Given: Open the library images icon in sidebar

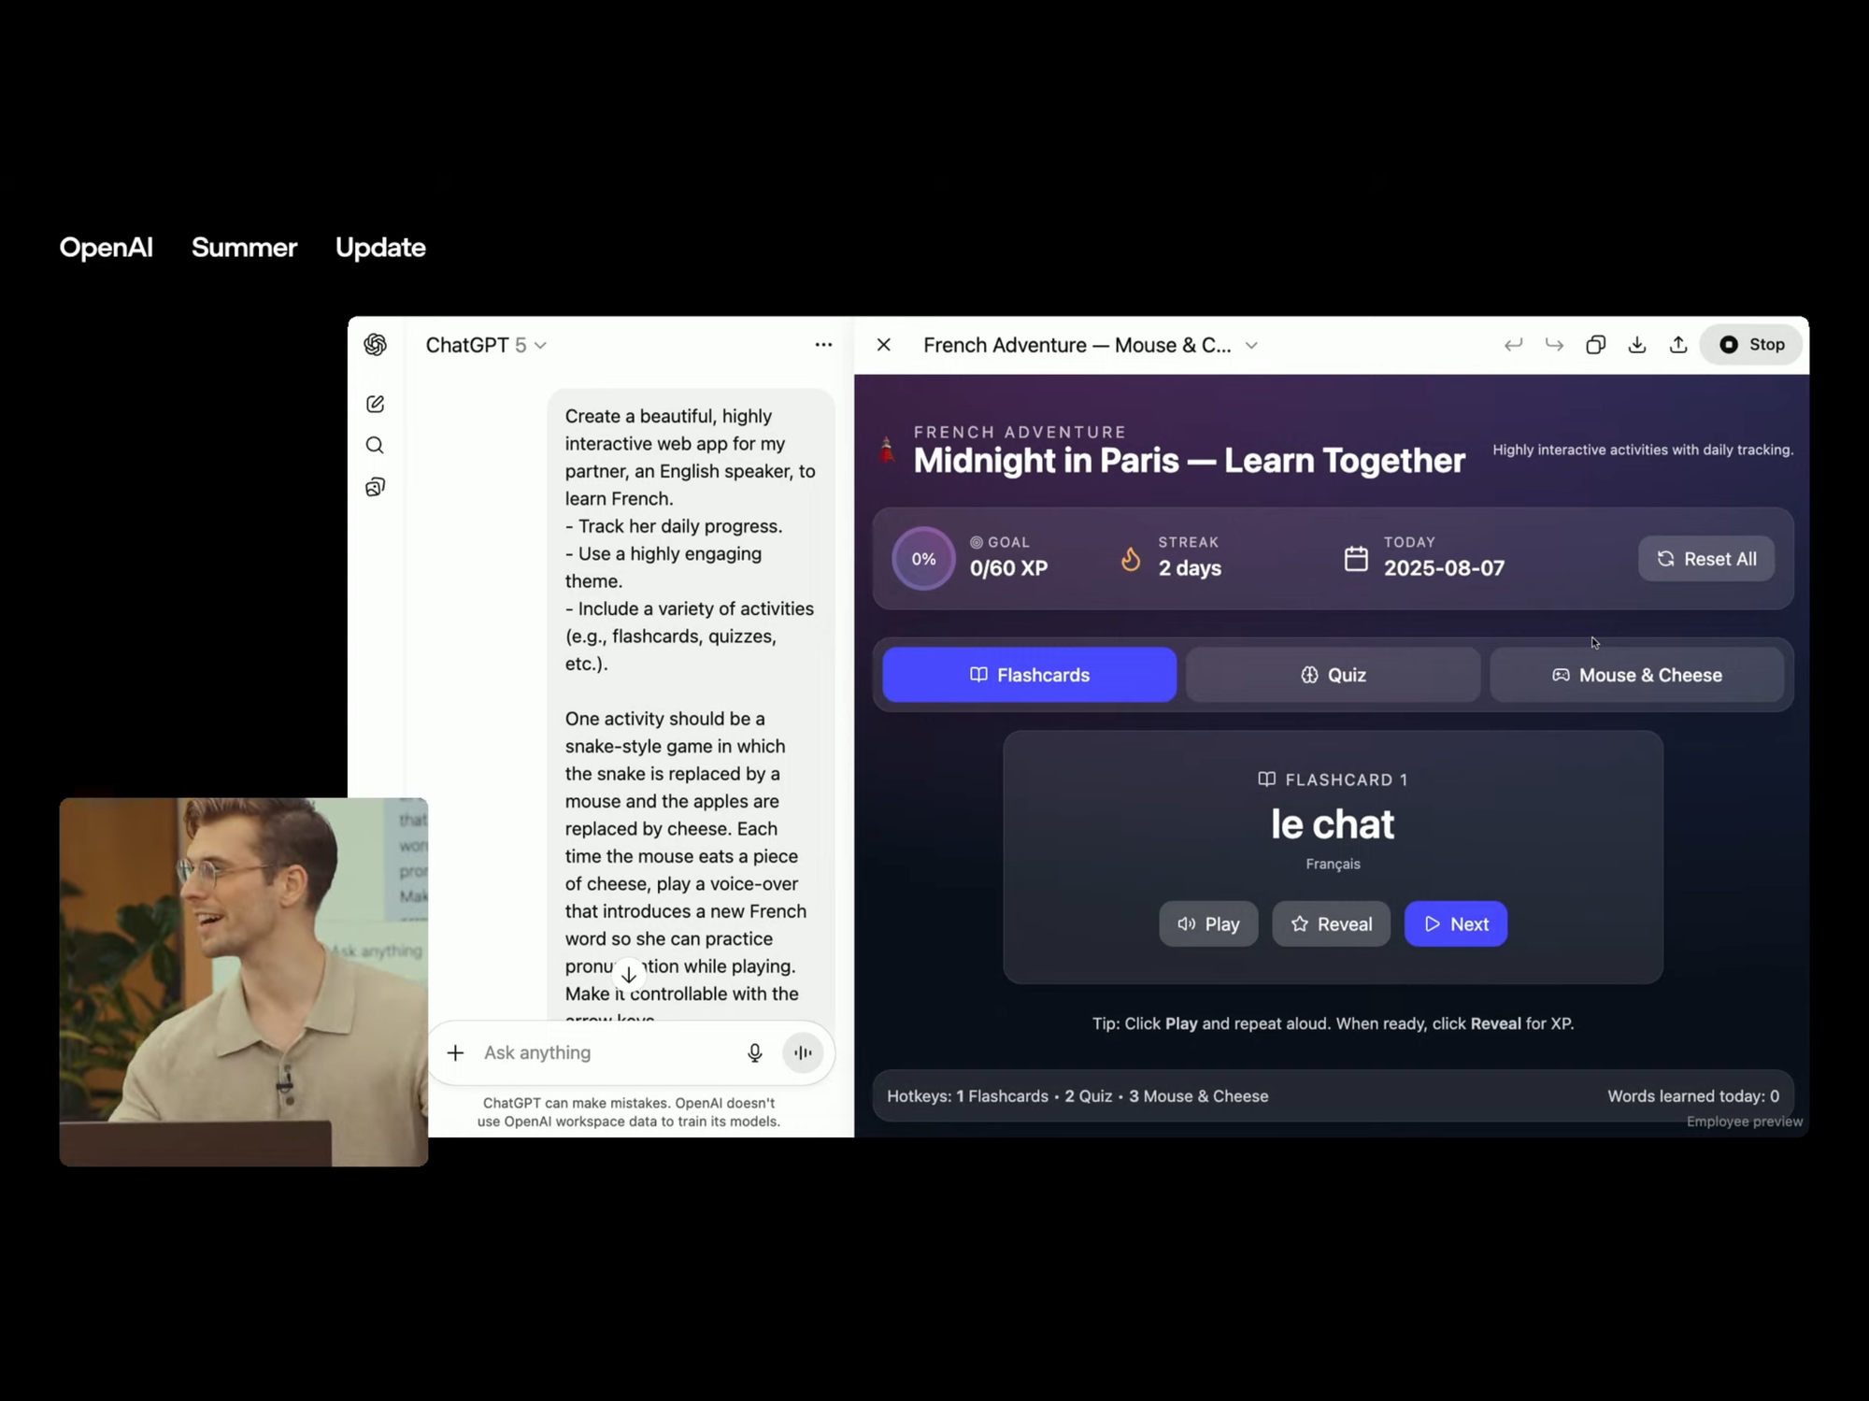Looking at the screenshot, I should [x=375, y=487].
